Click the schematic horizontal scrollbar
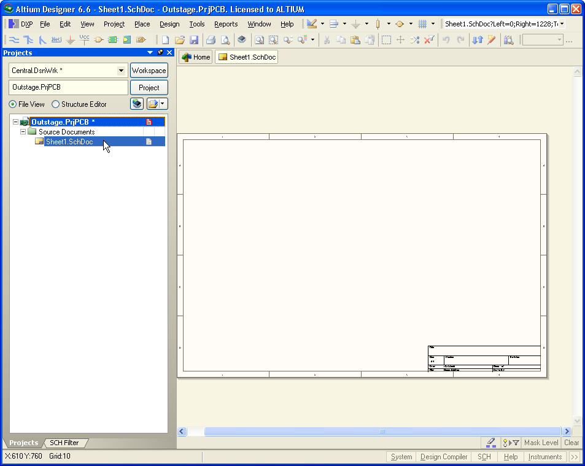The width and height of the screenshot is (585, 466). tap(381, 432)
